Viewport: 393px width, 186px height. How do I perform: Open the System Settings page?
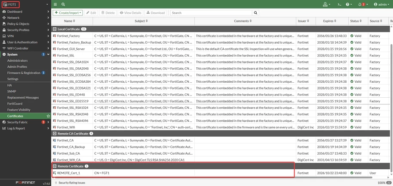[x=13, y=79]
